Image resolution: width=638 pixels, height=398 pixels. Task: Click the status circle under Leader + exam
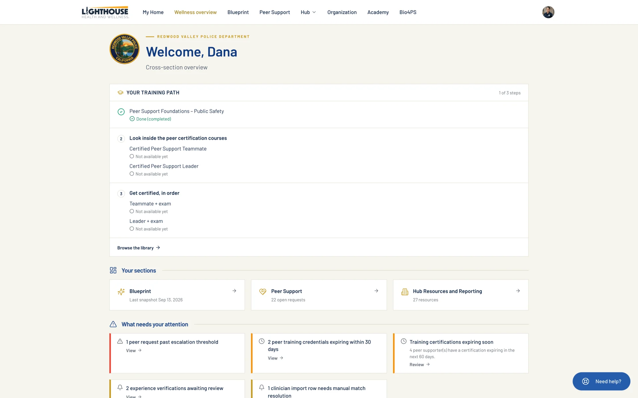pyautogui.click(x=132, y=229)
